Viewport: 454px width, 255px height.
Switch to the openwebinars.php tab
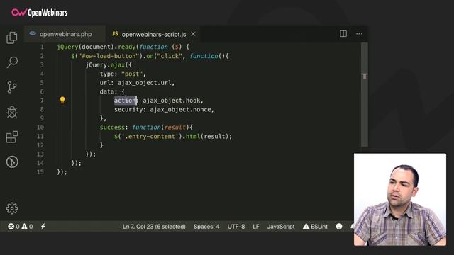[65, 34]
